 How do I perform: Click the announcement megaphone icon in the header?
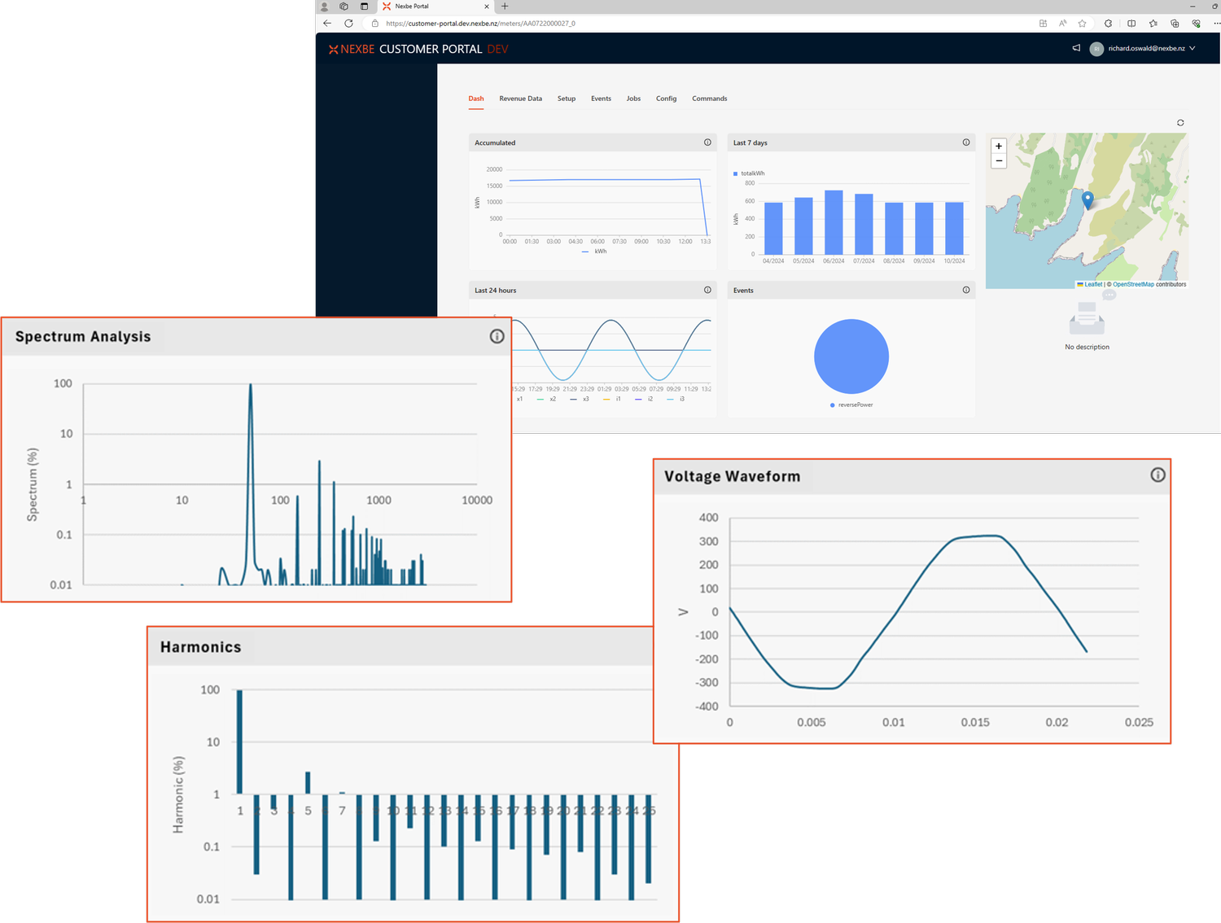[x=1075, y=48]
